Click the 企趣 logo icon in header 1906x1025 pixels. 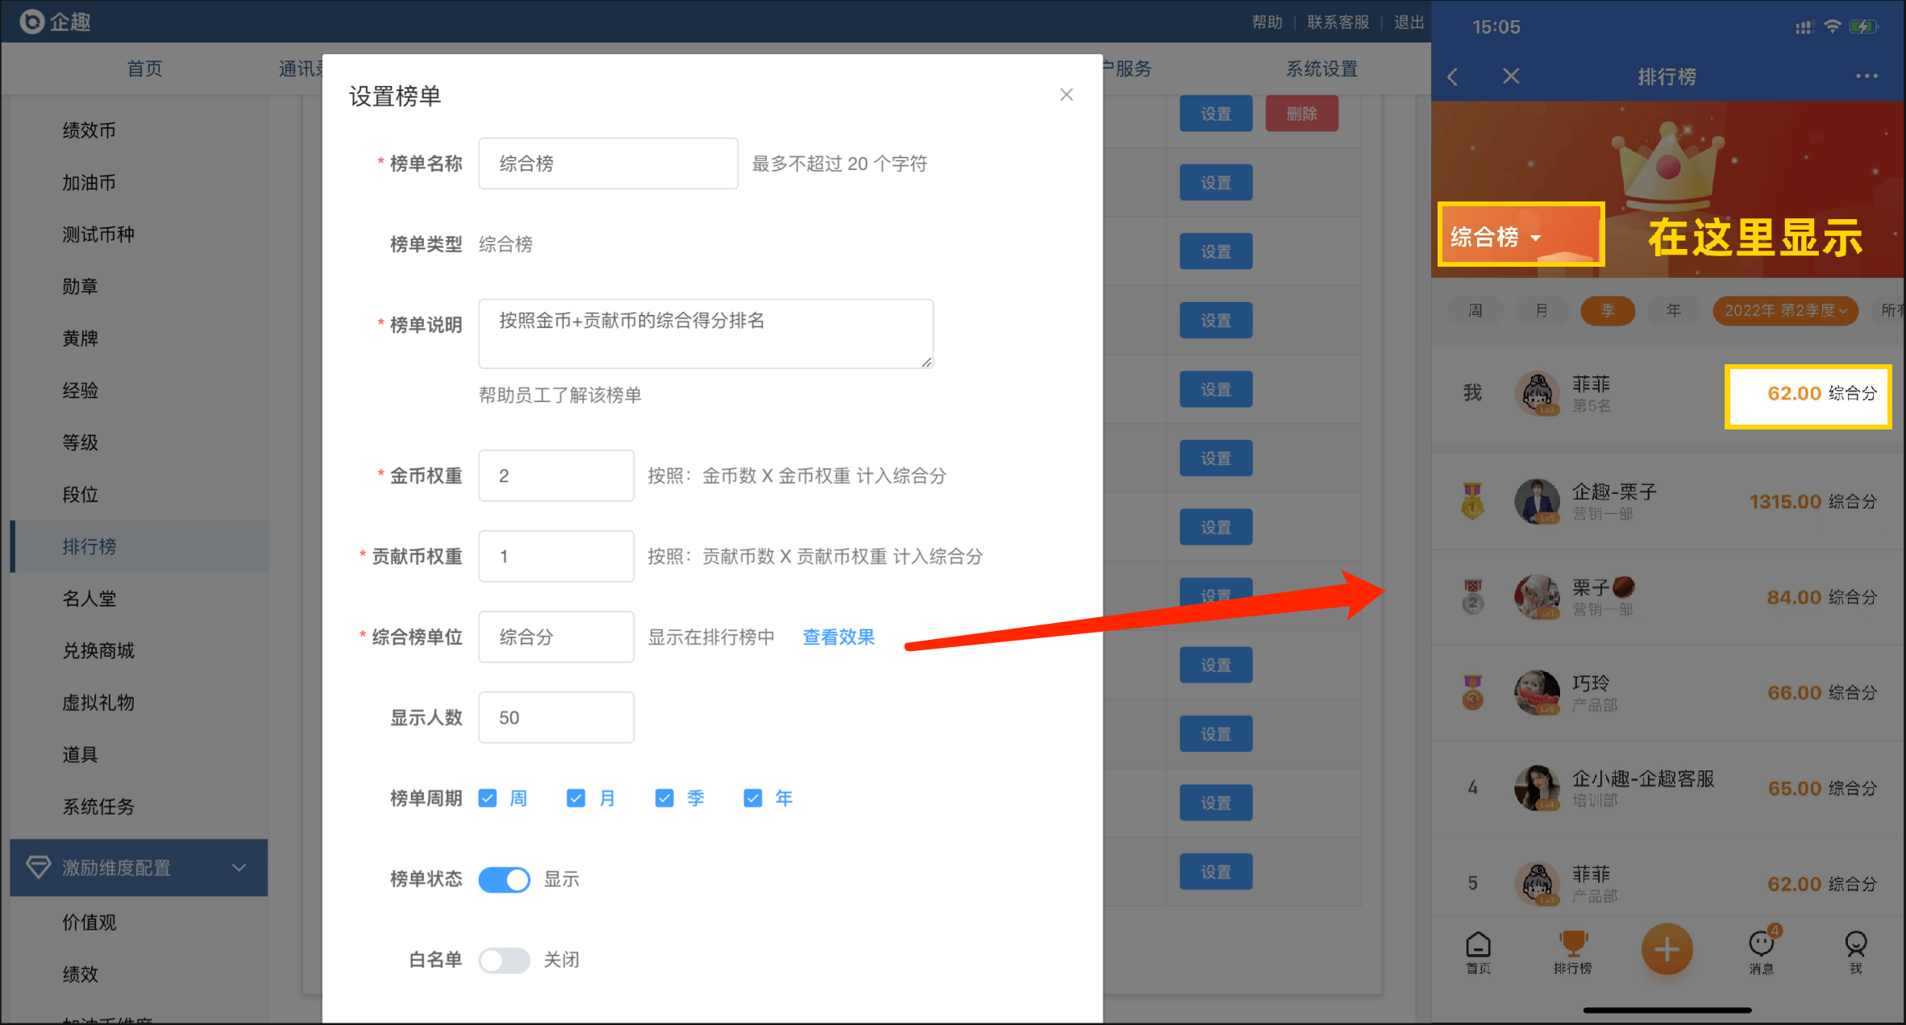click(31, 22)
